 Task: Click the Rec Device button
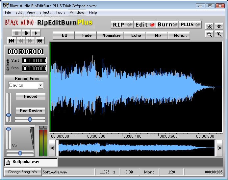[x=31, y=111]
